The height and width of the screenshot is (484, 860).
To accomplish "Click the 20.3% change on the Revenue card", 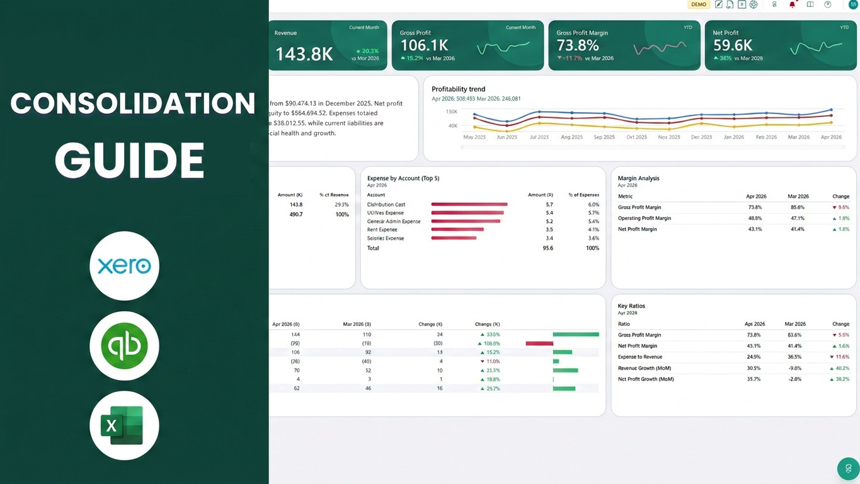I will tap(368, 51).
